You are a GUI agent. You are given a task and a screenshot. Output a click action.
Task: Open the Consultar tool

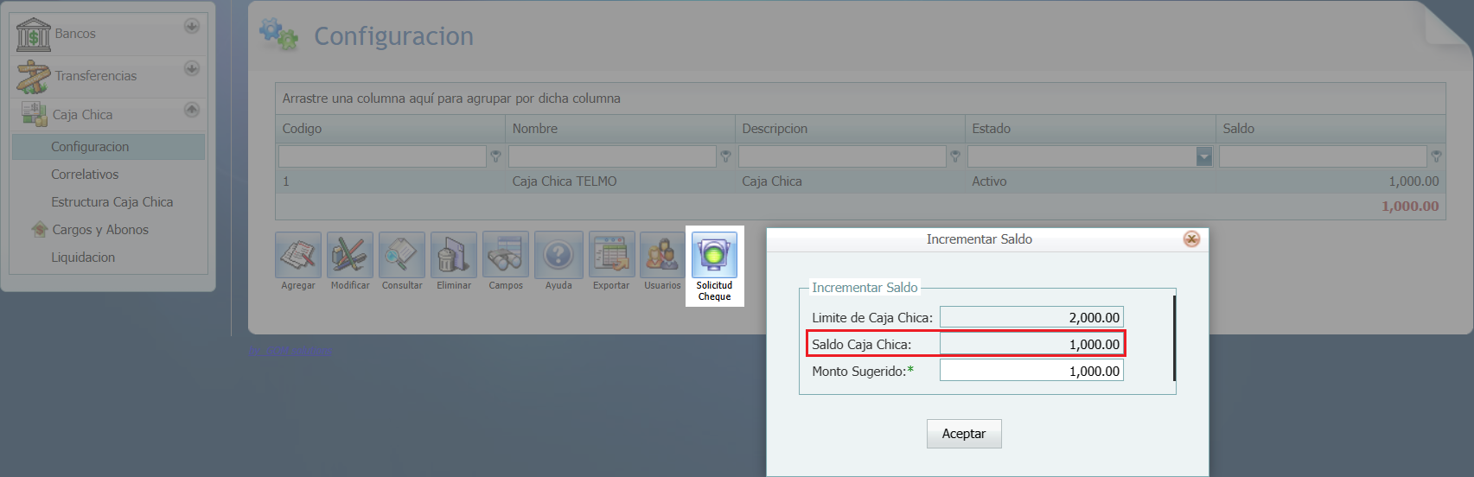coord(402,255)
